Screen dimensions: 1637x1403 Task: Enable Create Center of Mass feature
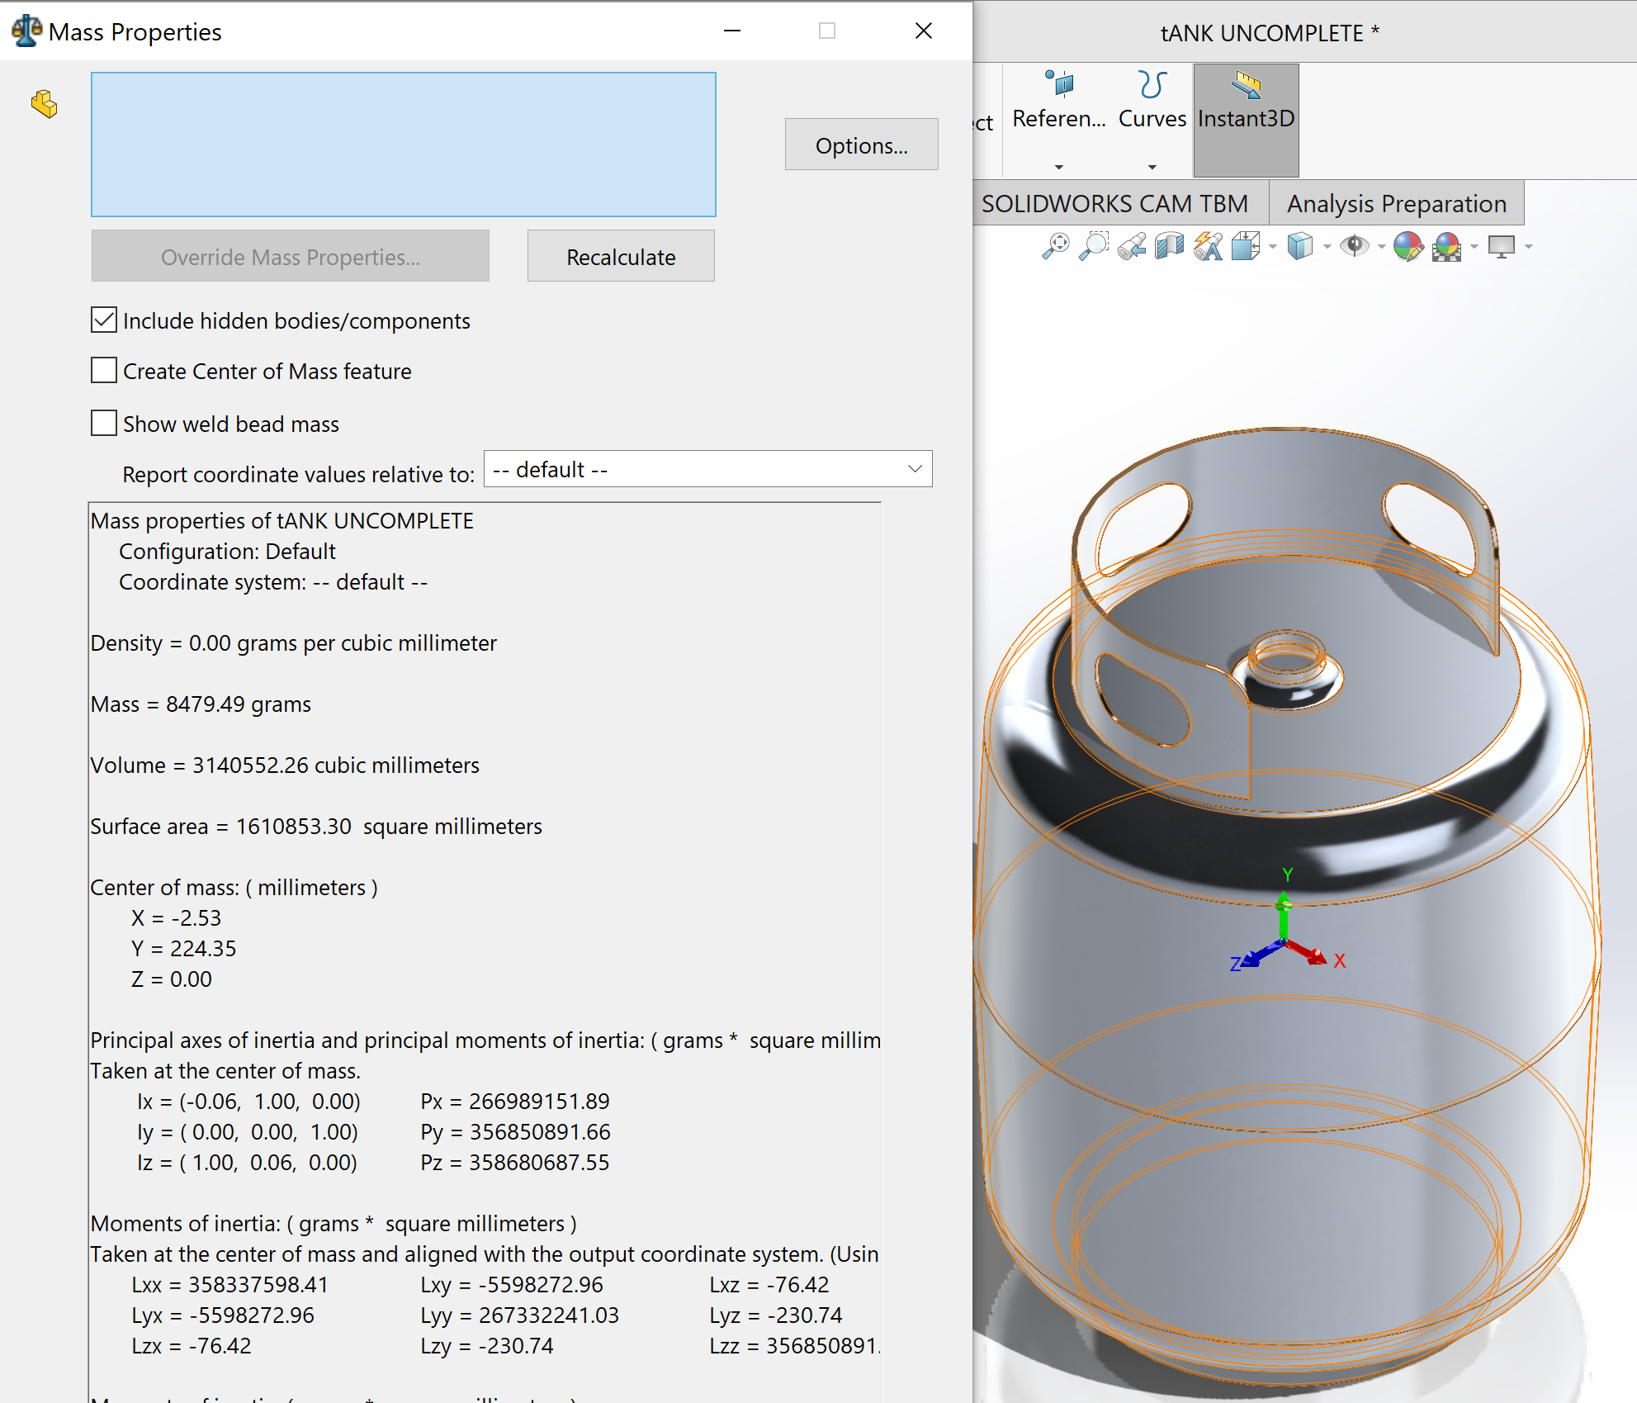[x=104, y=370]
